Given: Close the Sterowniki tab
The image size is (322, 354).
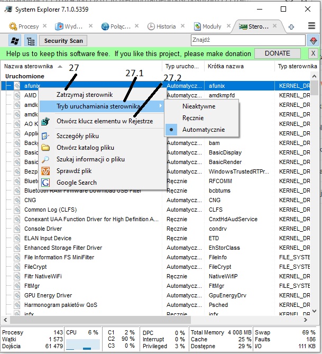Looking at the screenshot, I should click(x=274, y=26).
